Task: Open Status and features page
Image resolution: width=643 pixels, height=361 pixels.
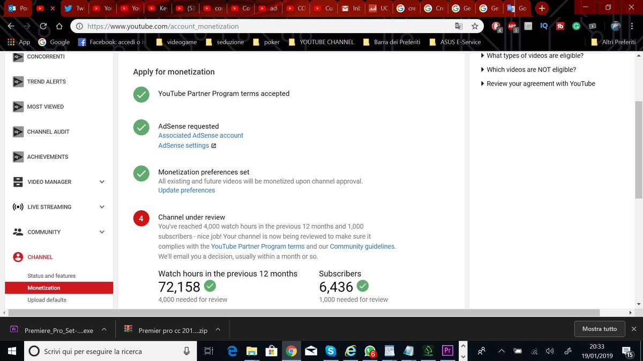Action: coord(51,276)
